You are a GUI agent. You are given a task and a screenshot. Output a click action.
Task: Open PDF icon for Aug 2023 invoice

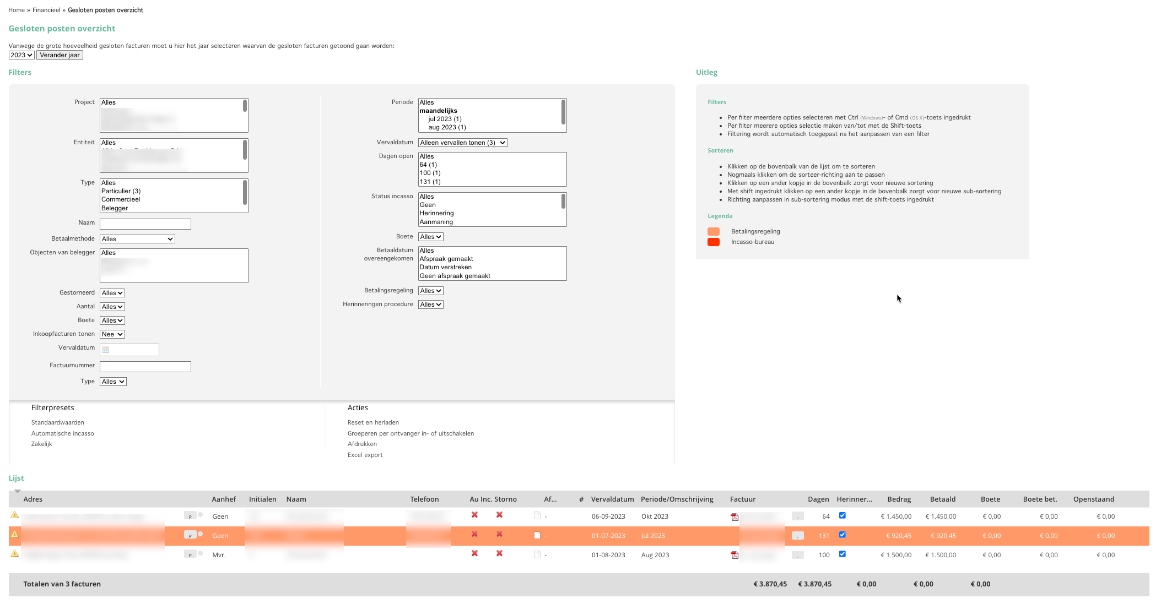(x=734, y=555)
